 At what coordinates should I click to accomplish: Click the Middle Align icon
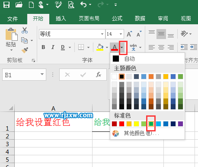click(161, 34)
